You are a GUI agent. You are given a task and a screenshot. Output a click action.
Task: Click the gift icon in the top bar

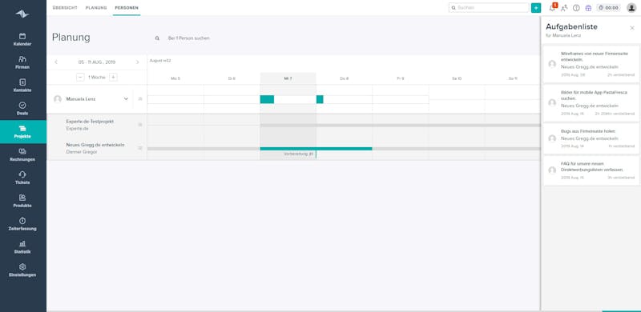588,8
